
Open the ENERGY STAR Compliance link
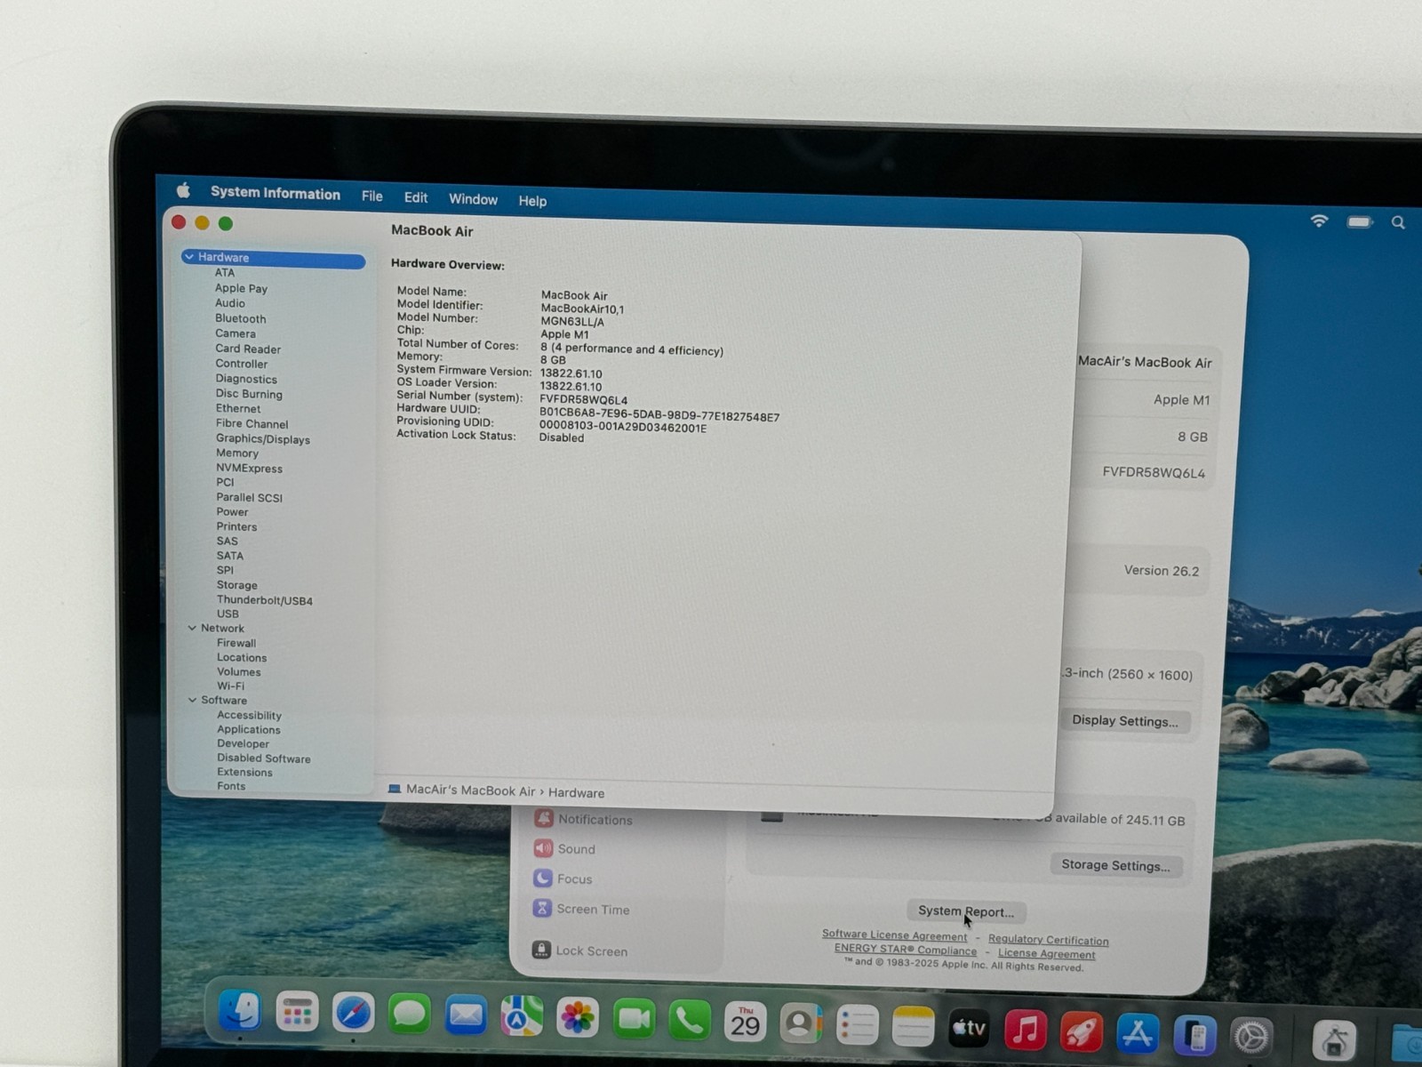tap(905, 950)
